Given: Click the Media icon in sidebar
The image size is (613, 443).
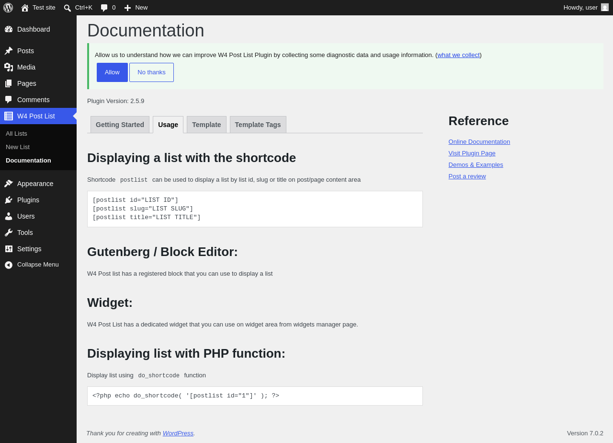Looking at the screenshot, I should [x=9, y=67].
